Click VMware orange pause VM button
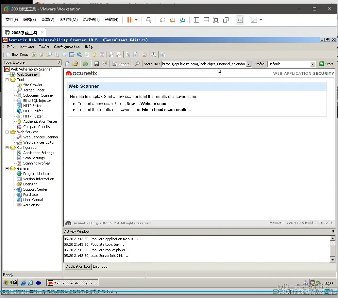The image size is (338, 298). [129, 20]
